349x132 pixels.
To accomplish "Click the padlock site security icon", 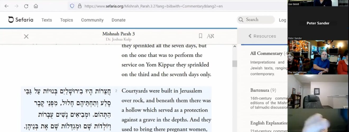I will click(x=80, y=6).
